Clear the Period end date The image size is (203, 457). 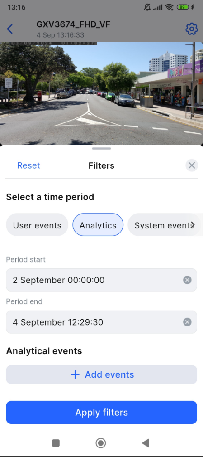point(187,322)
